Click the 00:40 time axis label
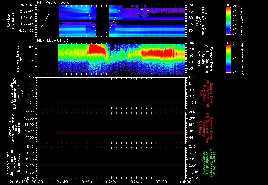Viewport: 268px width, 185px height. tap(62, 182)
